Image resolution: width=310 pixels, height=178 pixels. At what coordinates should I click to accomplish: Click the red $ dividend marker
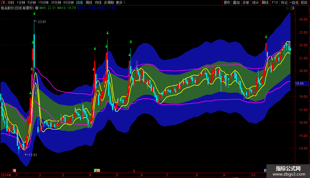click(134, 170)
